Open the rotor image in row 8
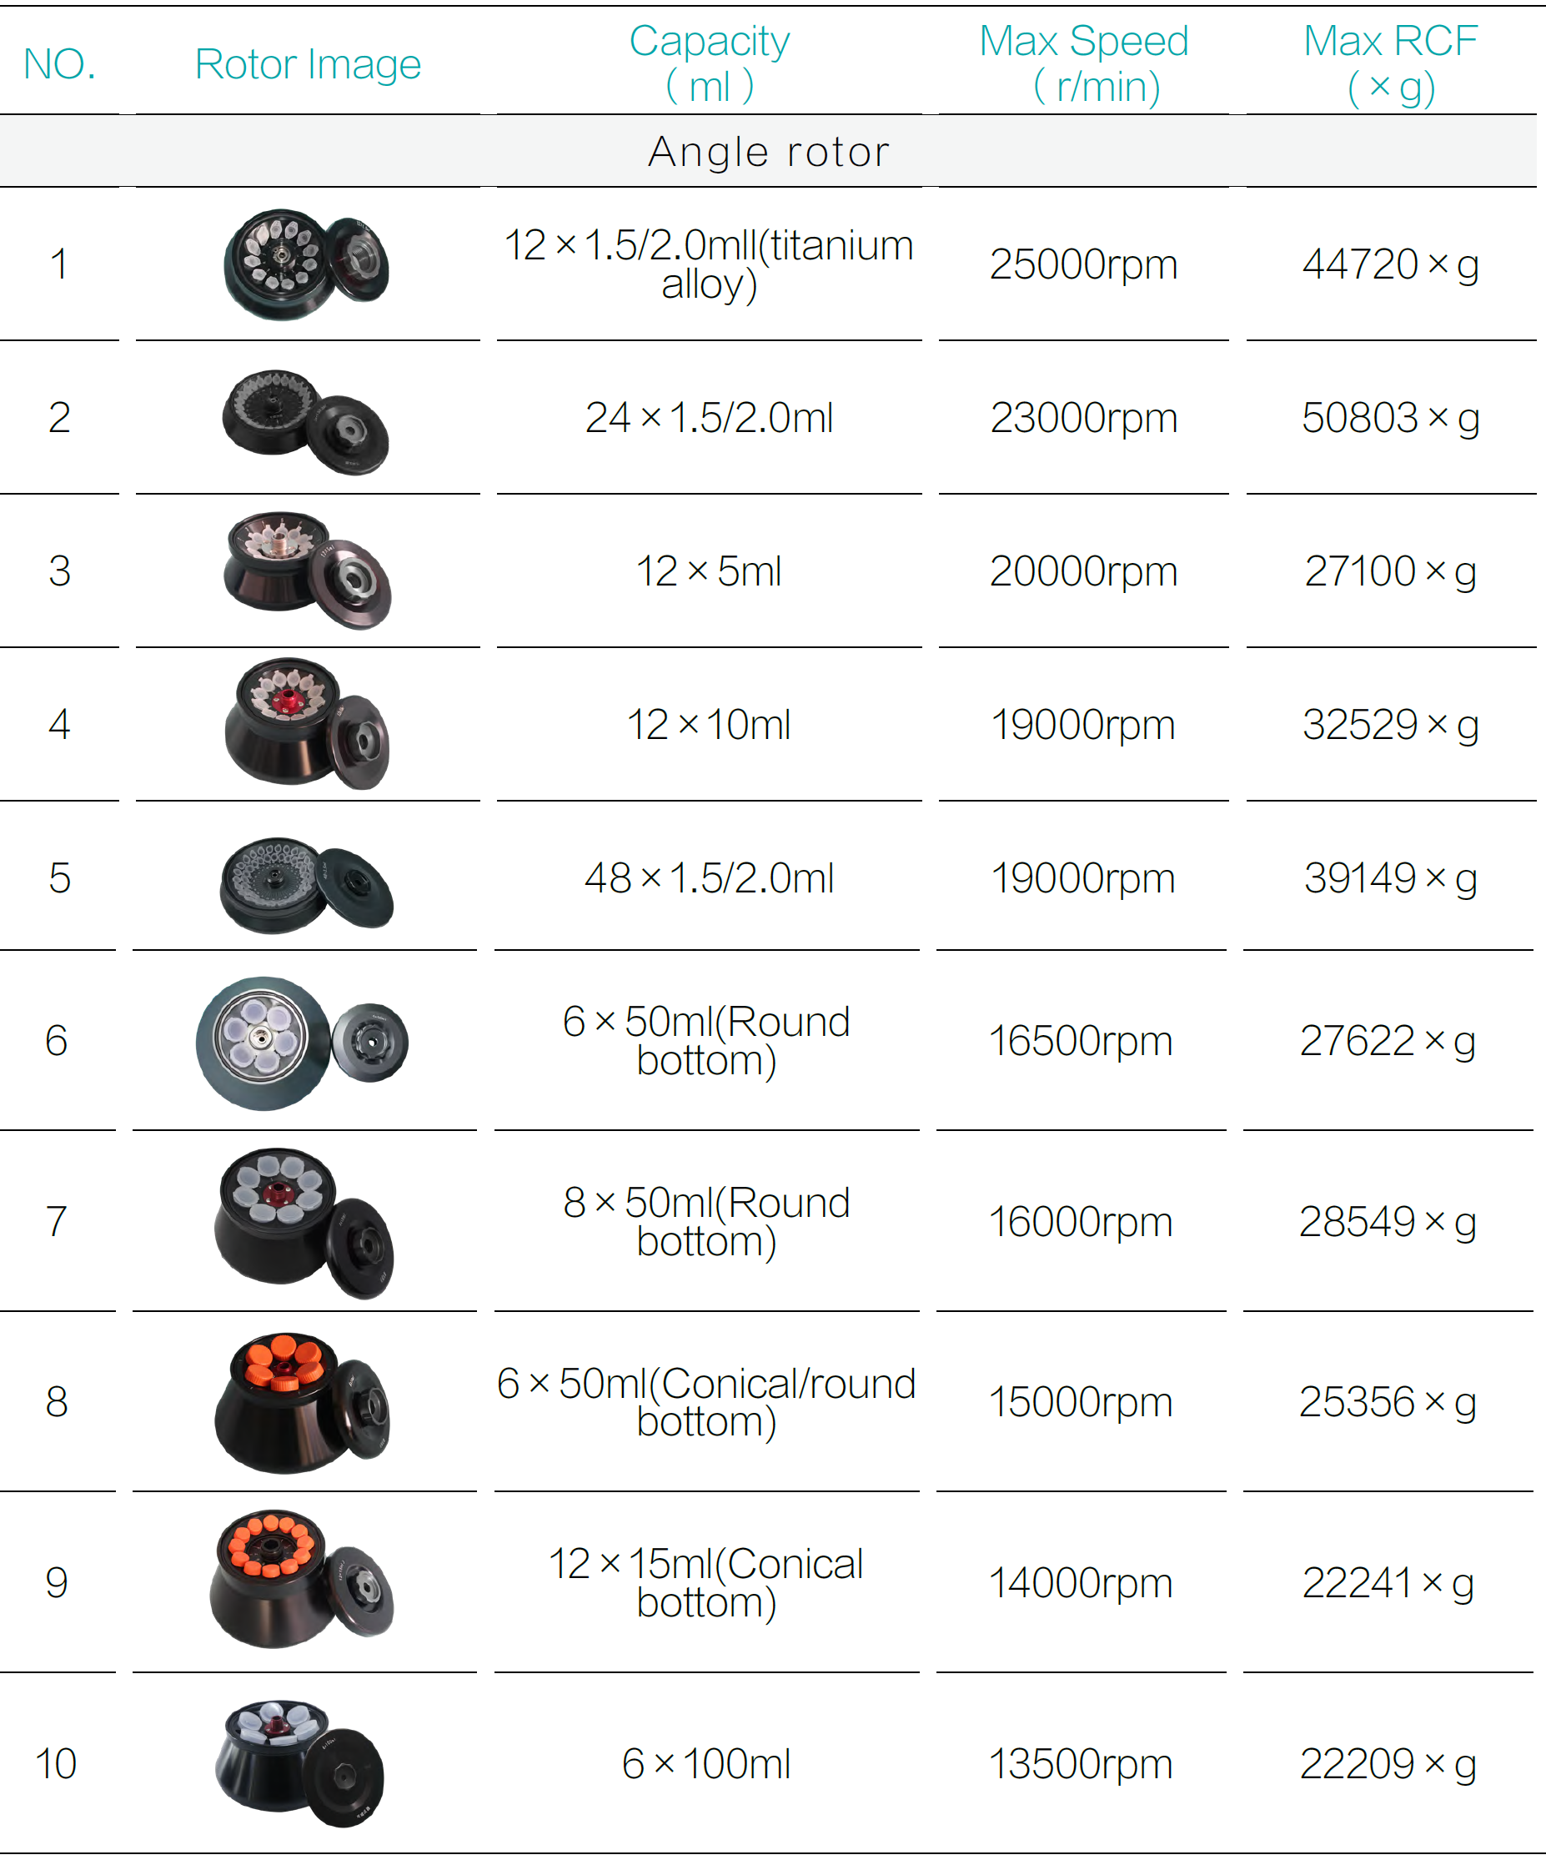Image resolution: width=1546 pixels, height=1870 pixels. pyautogui.click(x=302, y=1403)
